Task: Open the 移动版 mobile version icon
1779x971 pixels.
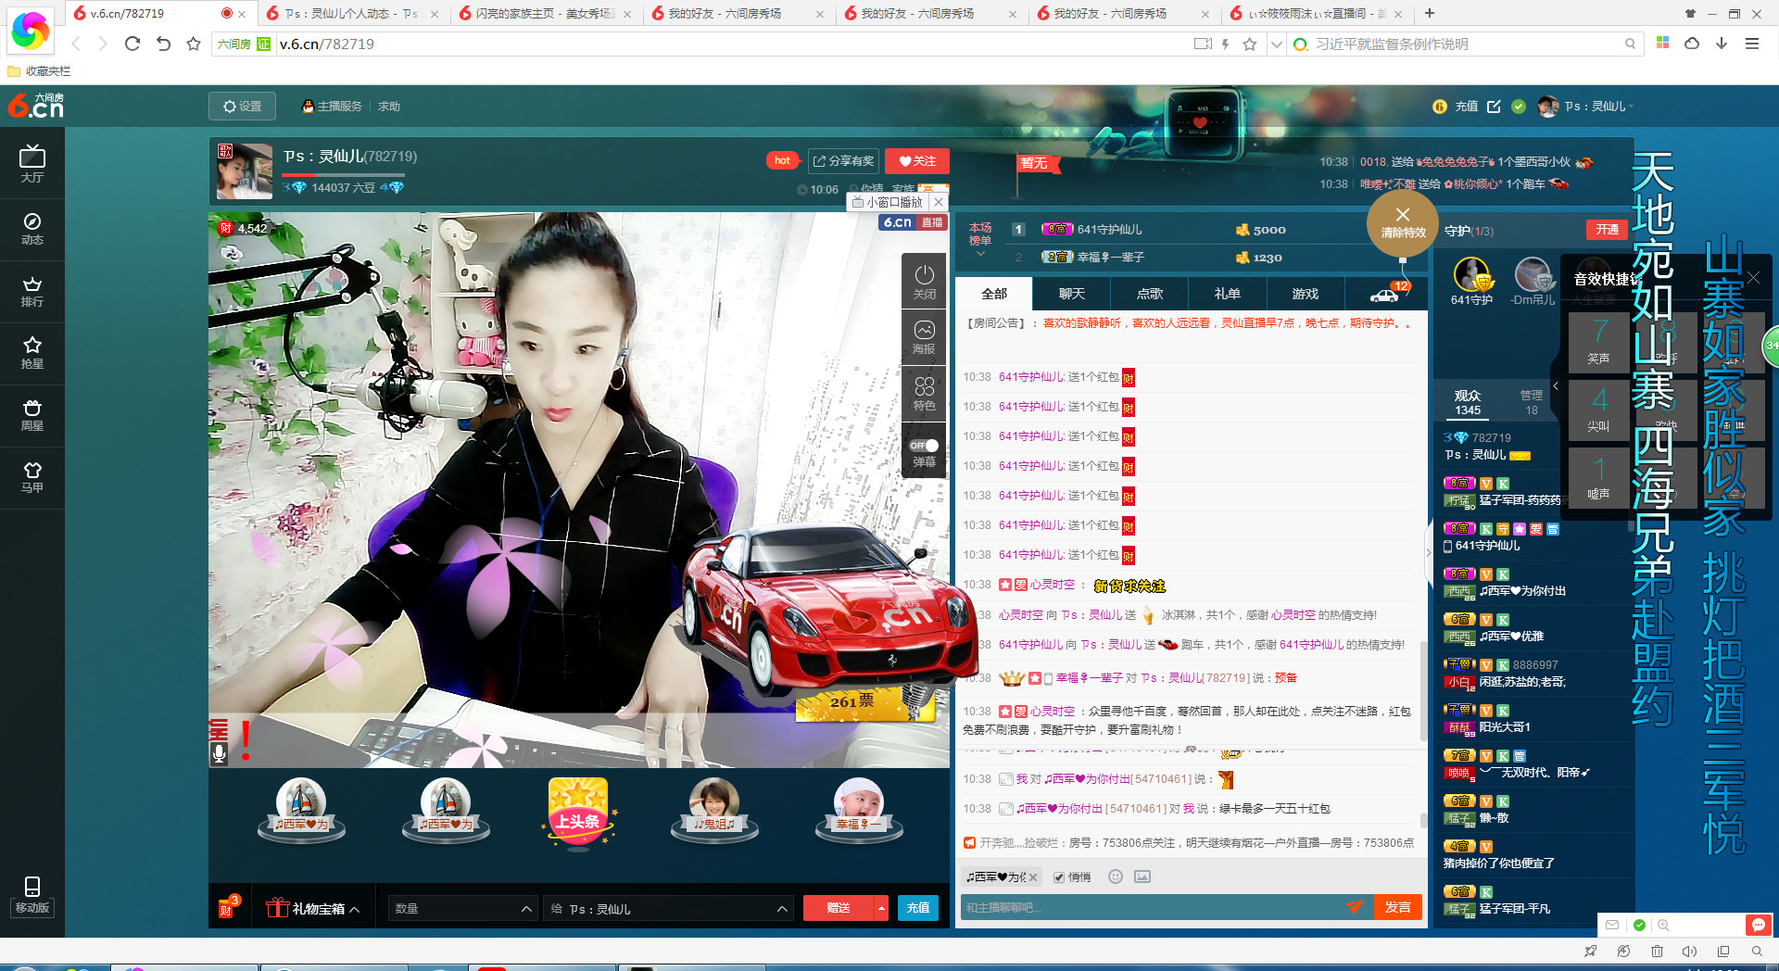Action: (x=32, y=895)
